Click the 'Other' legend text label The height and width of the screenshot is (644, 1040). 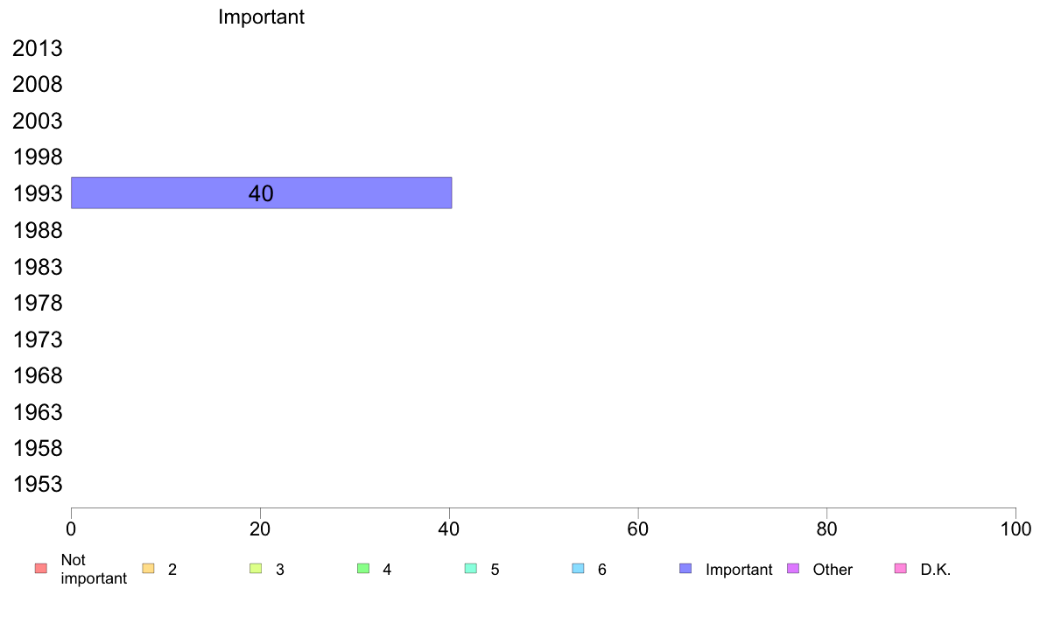(x=833, y=570)
